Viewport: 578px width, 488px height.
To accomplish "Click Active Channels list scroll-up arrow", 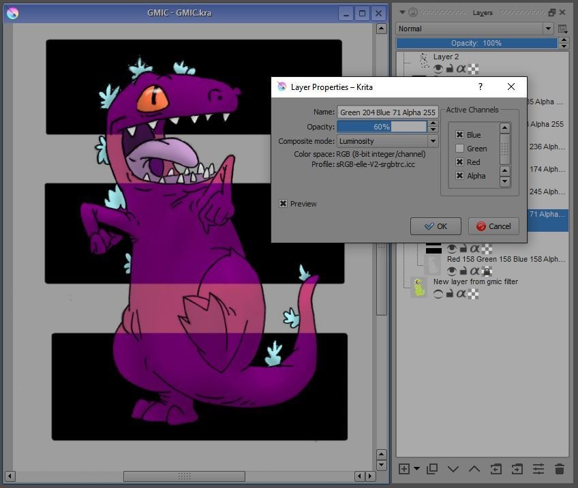I will (x=505, y=127).
